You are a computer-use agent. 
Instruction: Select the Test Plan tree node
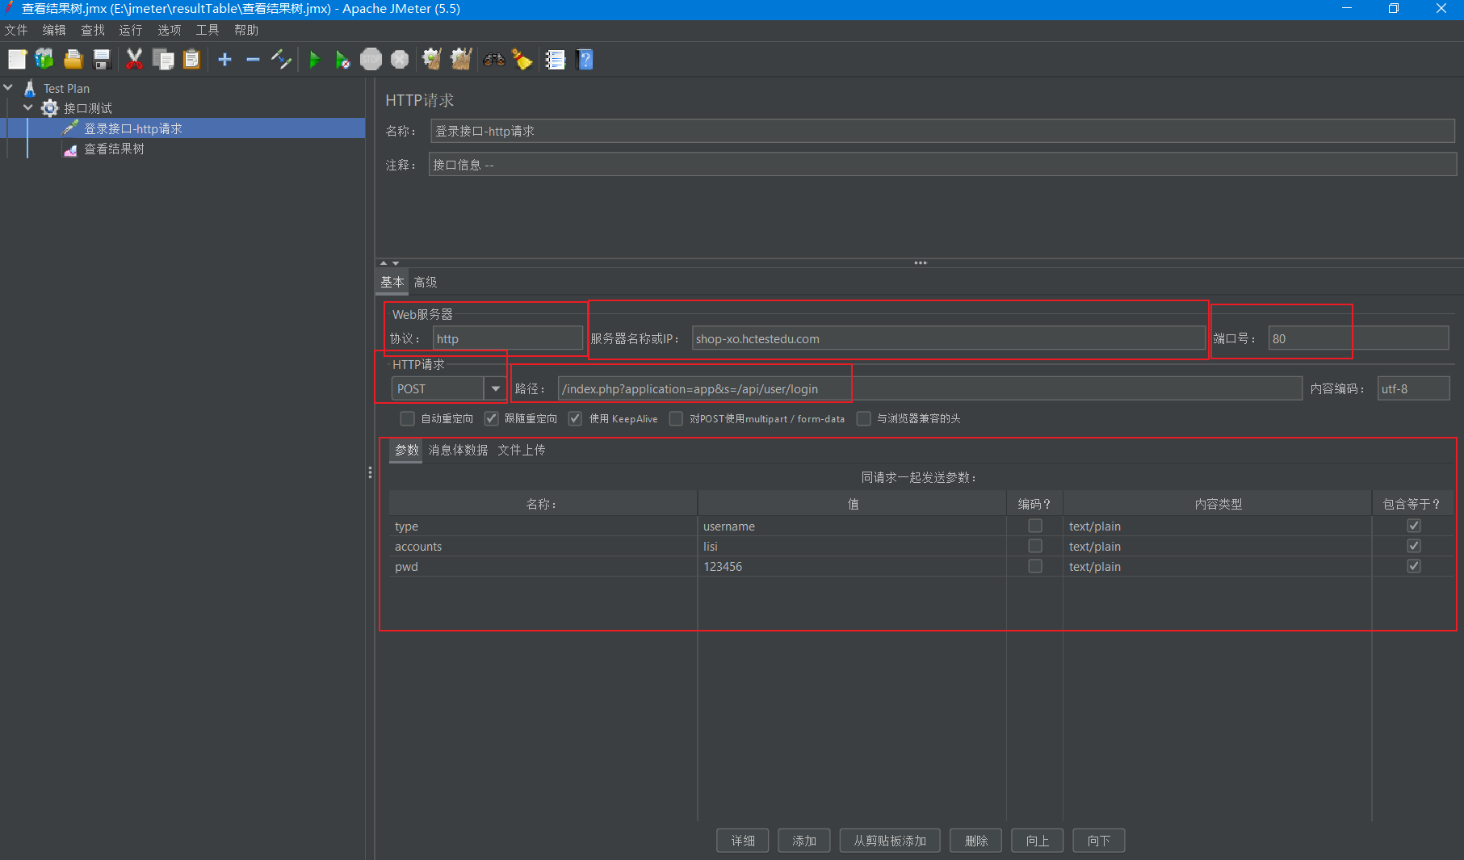point(66,88)
